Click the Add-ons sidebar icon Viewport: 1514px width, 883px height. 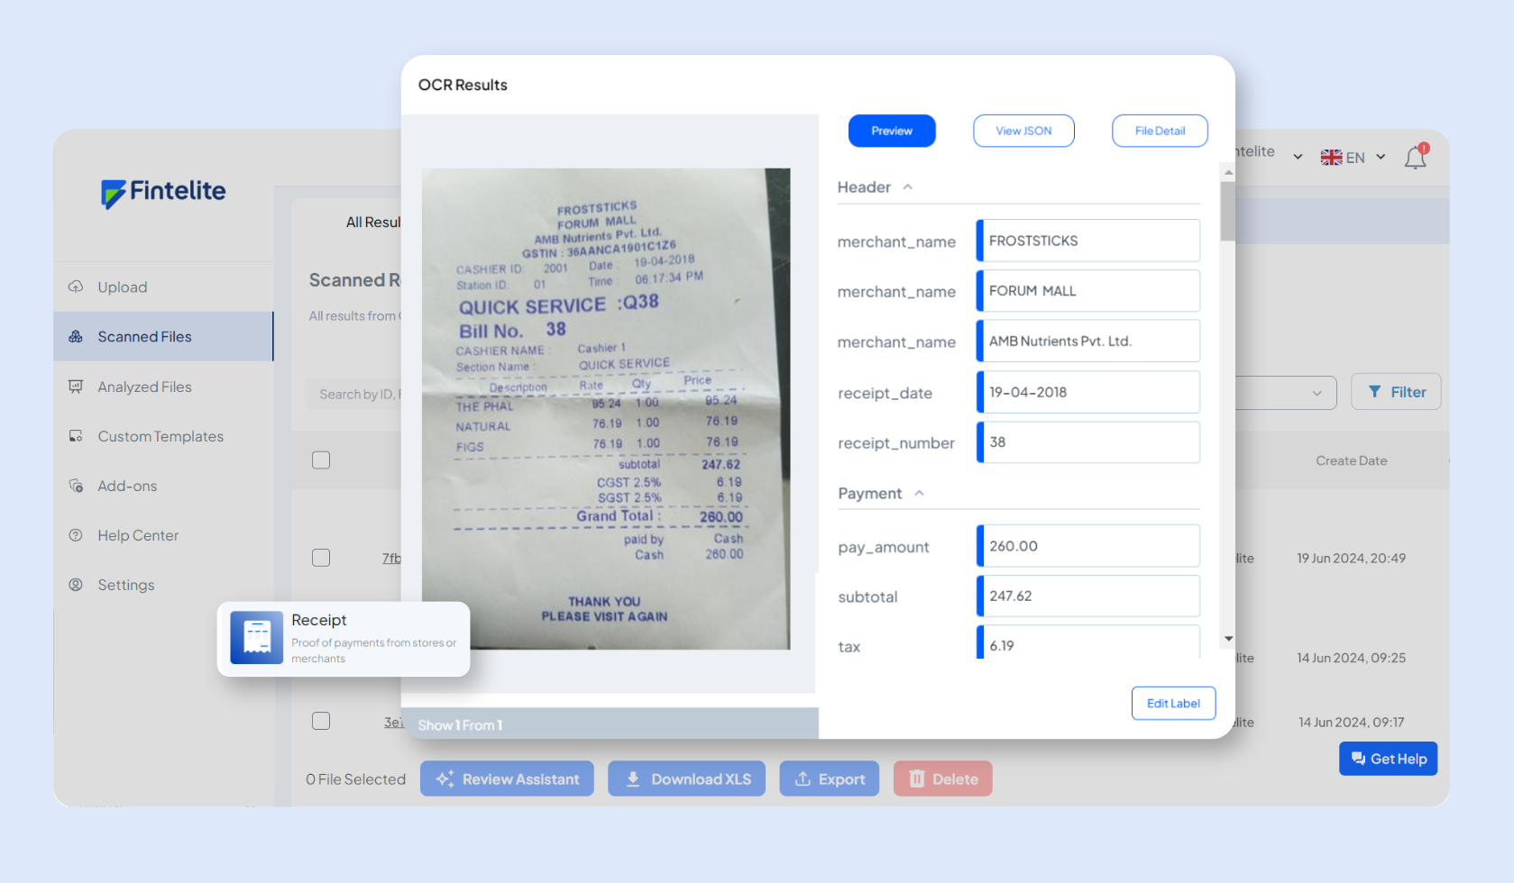tap(76, 486)
